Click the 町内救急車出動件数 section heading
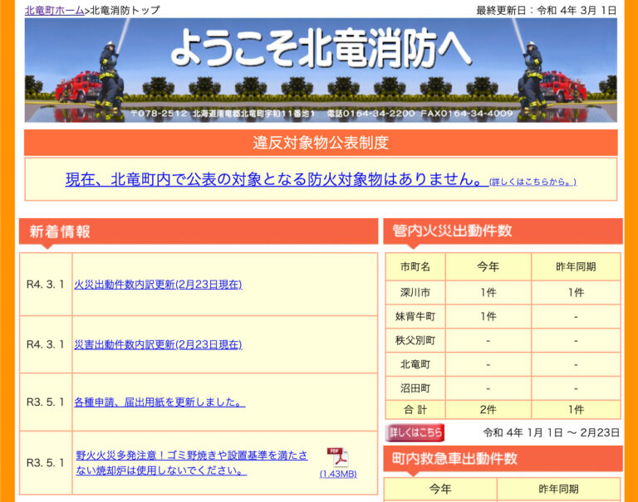This screenshot has height=502, width=638. pyautogui.click(x=455, y=458)
